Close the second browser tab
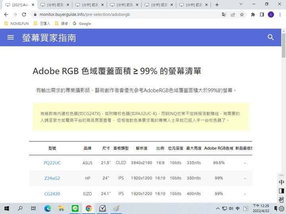This screenshot has height=214, width=286. (x=68, y=5)
